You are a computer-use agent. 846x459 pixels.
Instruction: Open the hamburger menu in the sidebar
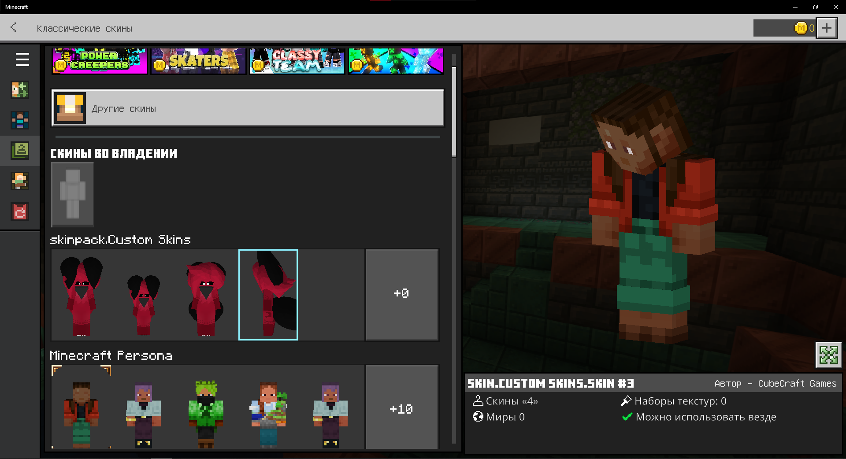tap(22, 59)
